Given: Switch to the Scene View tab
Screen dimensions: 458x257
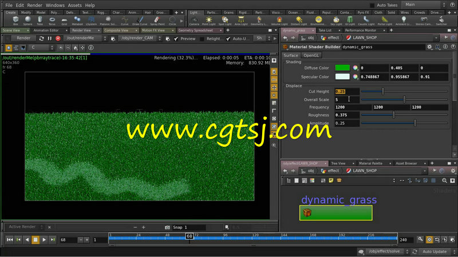Looking at the screenshot, I should 11,30.
